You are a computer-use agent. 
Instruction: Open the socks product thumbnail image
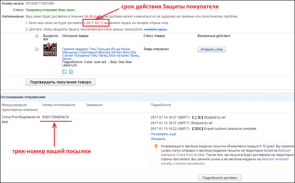(x=50, y=50)
